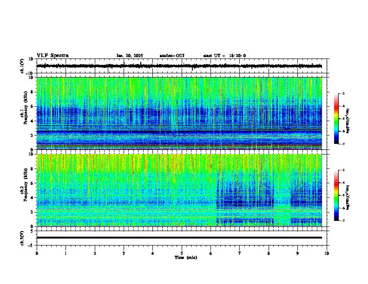This screenshot has width=368, height=284.
Task: Click the 5 tick on the time axis
Action: click(x=182, y=253)
